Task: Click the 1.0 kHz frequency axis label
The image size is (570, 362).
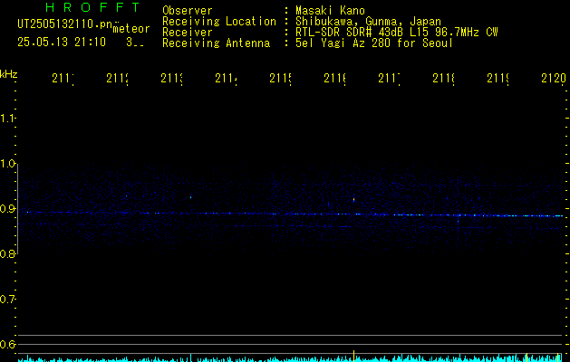Action: tap(7, 164)
